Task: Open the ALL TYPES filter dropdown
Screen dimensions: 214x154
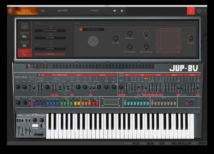Action: [x=63, y=10]
